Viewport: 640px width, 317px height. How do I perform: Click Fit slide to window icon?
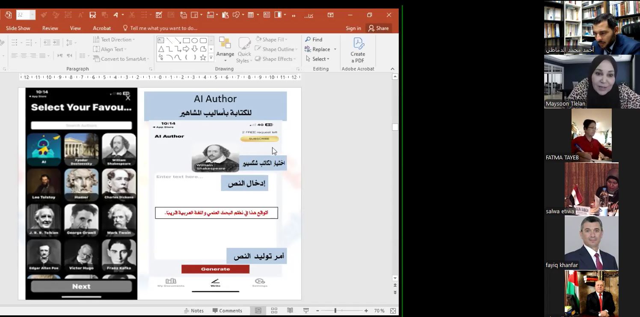coord(393,311)
